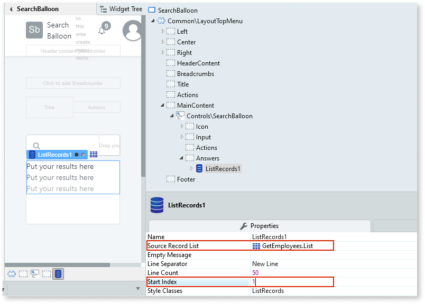Image resolution: width=425 pixels, height=304 pixels.
Task: Click the grid icon beside ListRecords1 label
Action: [94, 154]
